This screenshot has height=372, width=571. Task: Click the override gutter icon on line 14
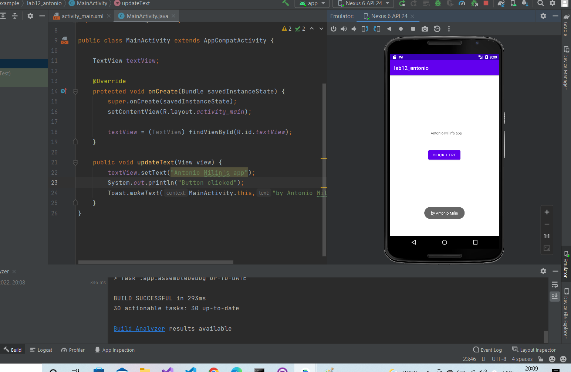pyautogui.click(x=64, y=91)
